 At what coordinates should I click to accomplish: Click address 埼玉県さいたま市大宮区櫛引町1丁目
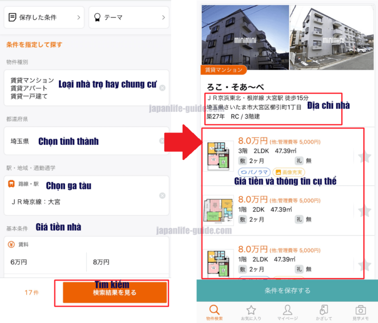254,108
